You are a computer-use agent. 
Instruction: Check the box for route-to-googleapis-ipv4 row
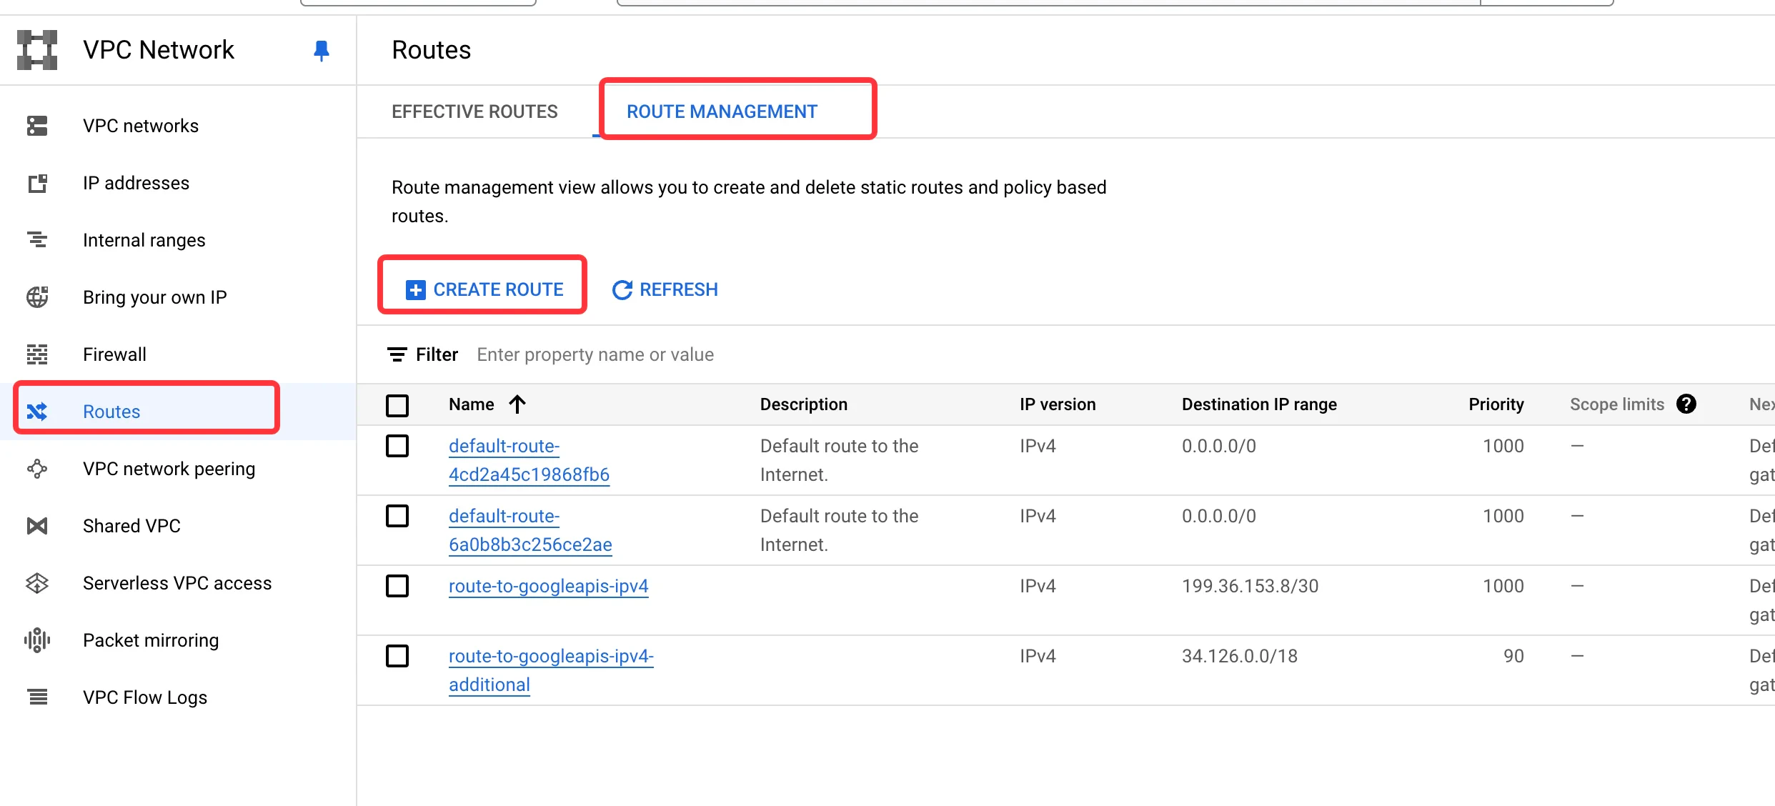point(397,586)
